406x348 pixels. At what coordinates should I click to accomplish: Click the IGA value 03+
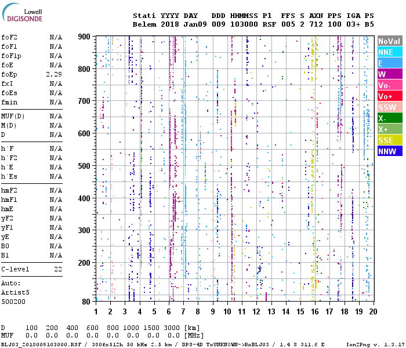click(353, 24)
